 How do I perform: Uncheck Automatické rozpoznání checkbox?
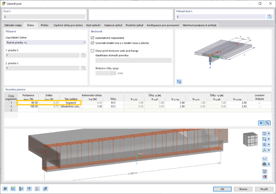(92, 38)
